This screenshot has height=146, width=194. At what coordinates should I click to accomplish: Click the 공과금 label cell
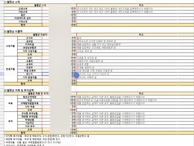click(x=30, y=41)
